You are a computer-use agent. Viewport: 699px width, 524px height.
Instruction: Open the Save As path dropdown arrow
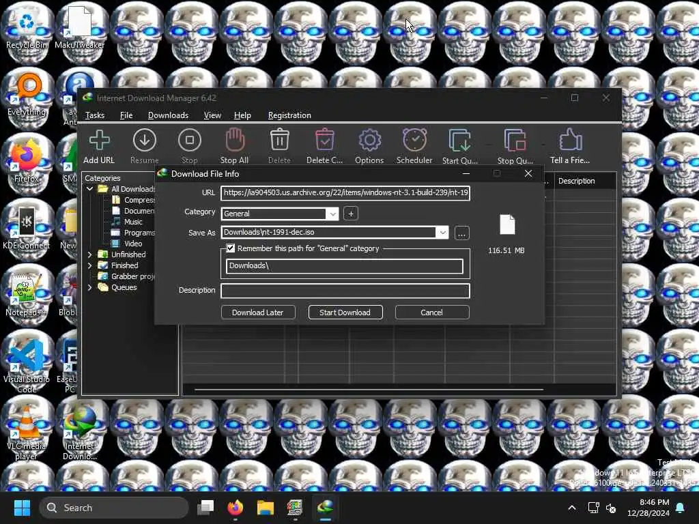point(442,232)
